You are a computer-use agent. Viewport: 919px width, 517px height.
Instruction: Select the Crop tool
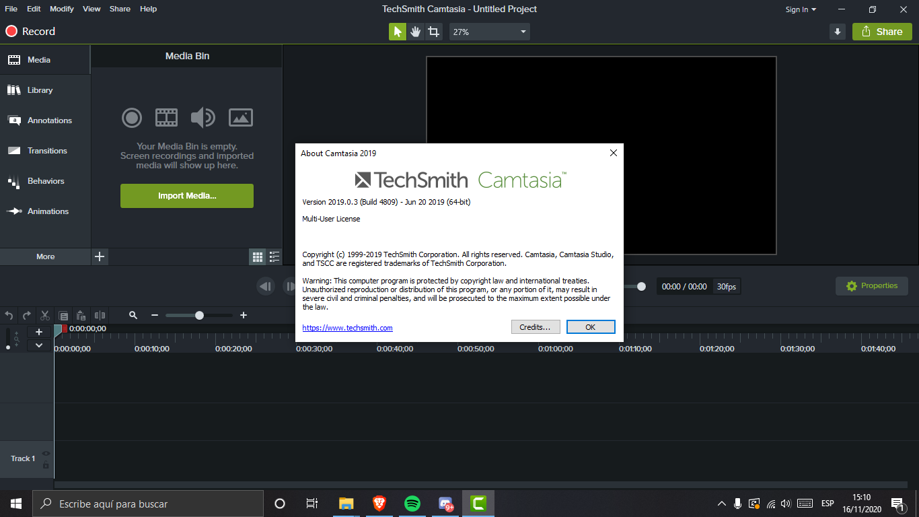pyautogui.click(x=434, y=32)
